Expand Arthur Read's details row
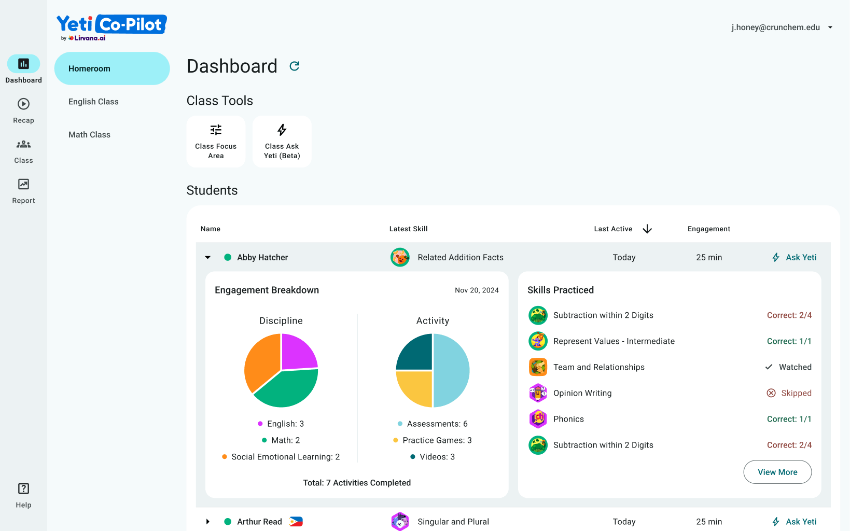Viewport: 850px width, 531px height. point(208,522)
